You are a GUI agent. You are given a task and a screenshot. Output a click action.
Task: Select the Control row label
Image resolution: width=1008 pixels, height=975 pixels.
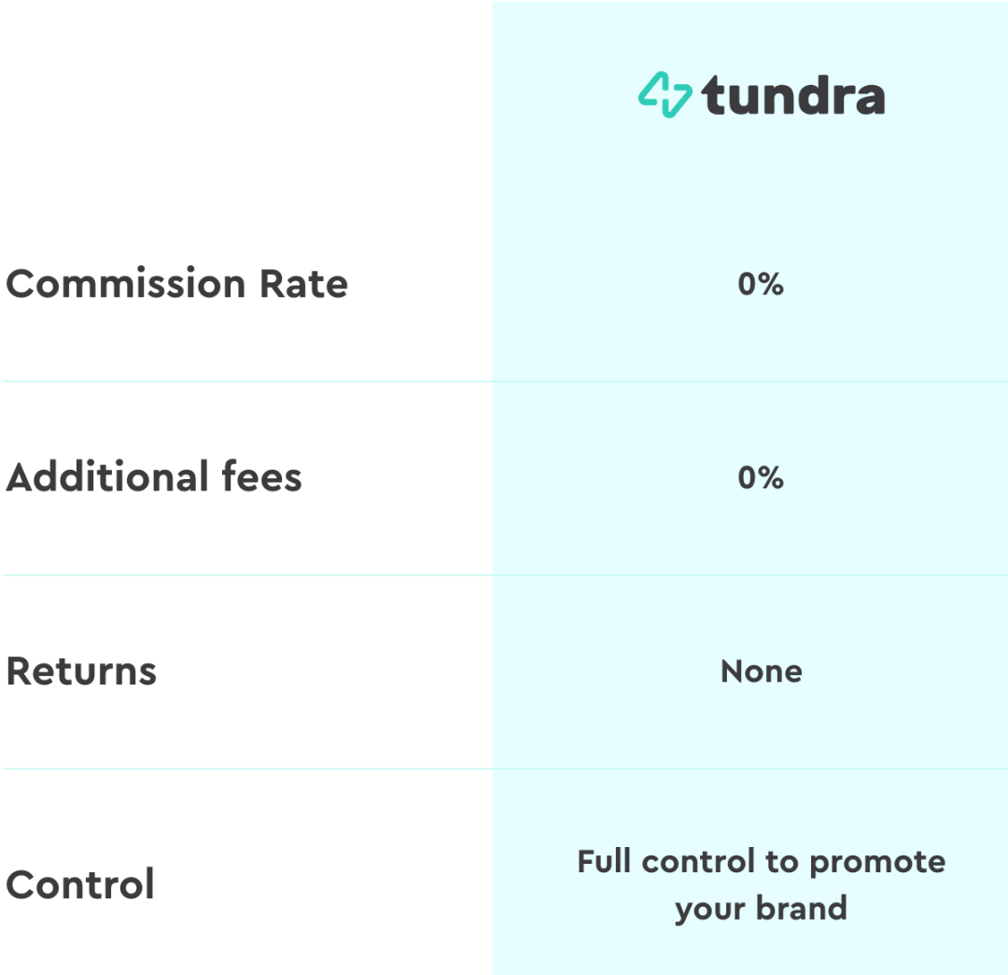pyautogui.click(x=80, y=884)
